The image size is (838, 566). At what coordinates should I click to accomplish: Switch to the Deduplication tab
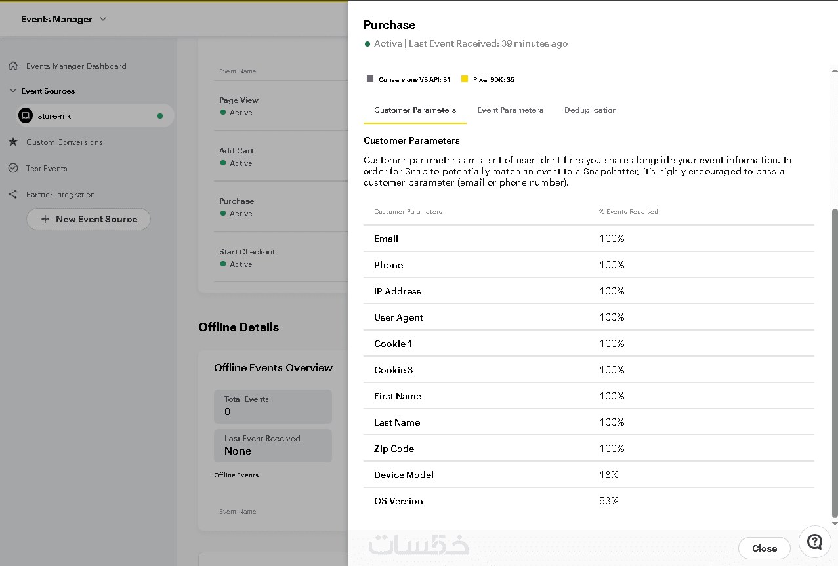[590, 110]
